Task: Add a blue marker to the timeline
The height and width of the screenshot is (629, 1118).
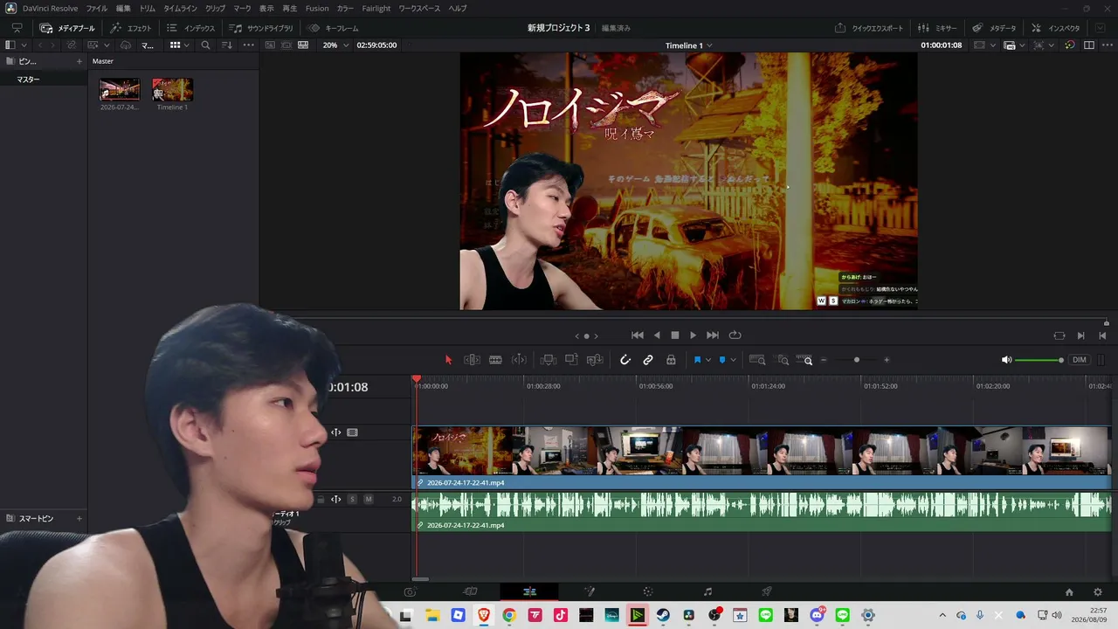Action: (721, 360)
